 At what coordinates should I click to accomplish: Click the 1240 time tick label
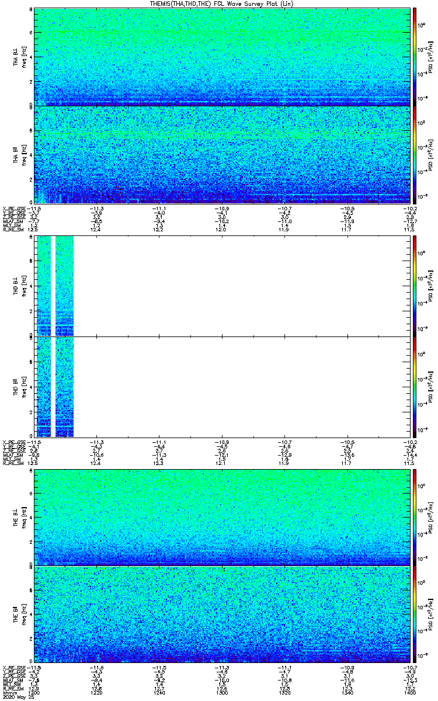tap(159, 692)
